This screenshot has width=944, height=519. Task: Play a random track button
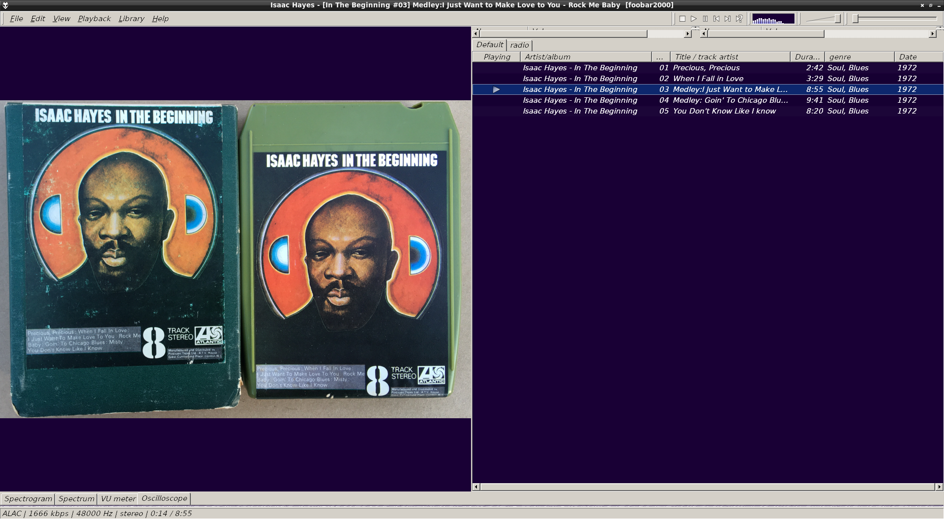[x=739, y=19]
